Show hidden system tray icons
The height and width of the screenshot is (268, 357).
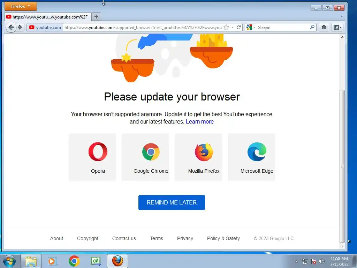coord(296,261)
